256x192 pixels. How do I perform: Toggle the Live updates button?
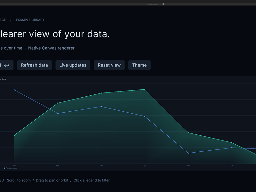coord(73,65)
